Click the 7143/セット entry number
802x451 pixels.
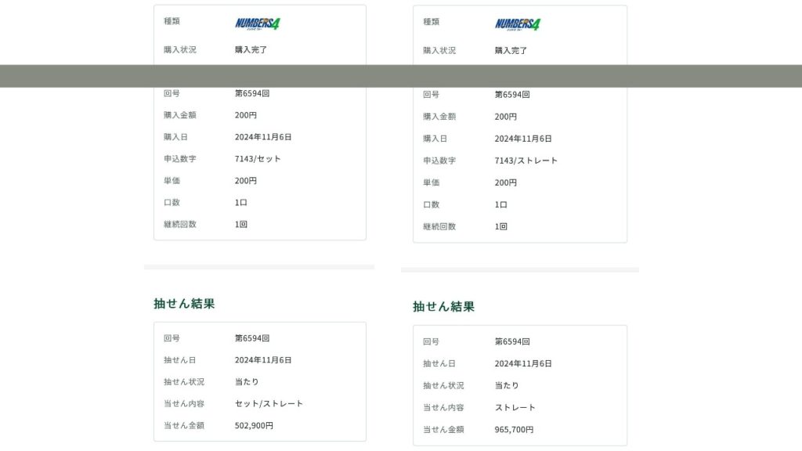(258, 159)
